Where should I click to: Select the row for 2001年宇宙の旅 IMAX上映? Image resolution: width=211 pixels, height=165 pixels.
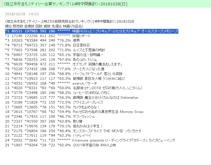pyautogui.click(x=61, y=145)
